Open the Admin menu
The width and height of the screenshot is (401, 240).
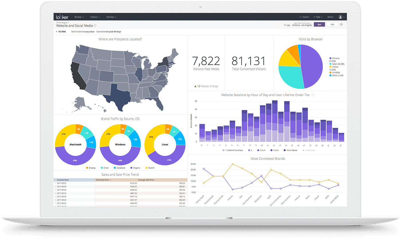point(331,17)
